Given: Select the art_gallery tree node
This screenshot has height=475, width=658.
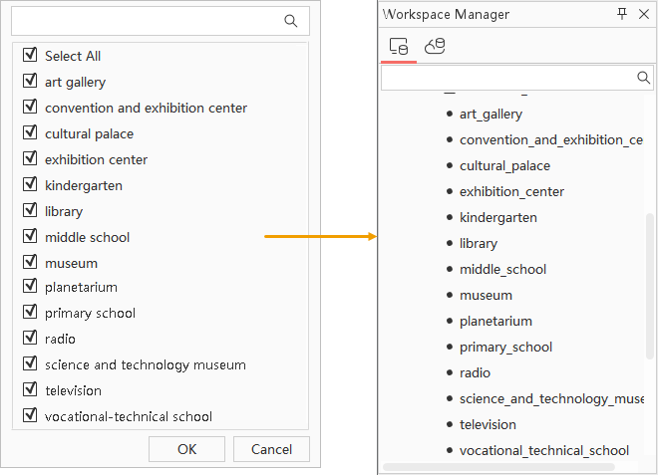Looking at the screenshot, I should 491,115.
